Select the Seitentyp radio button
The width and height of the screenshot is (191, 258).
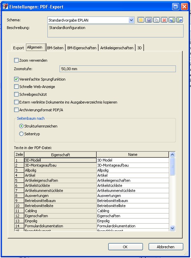(x=21, y=134)
